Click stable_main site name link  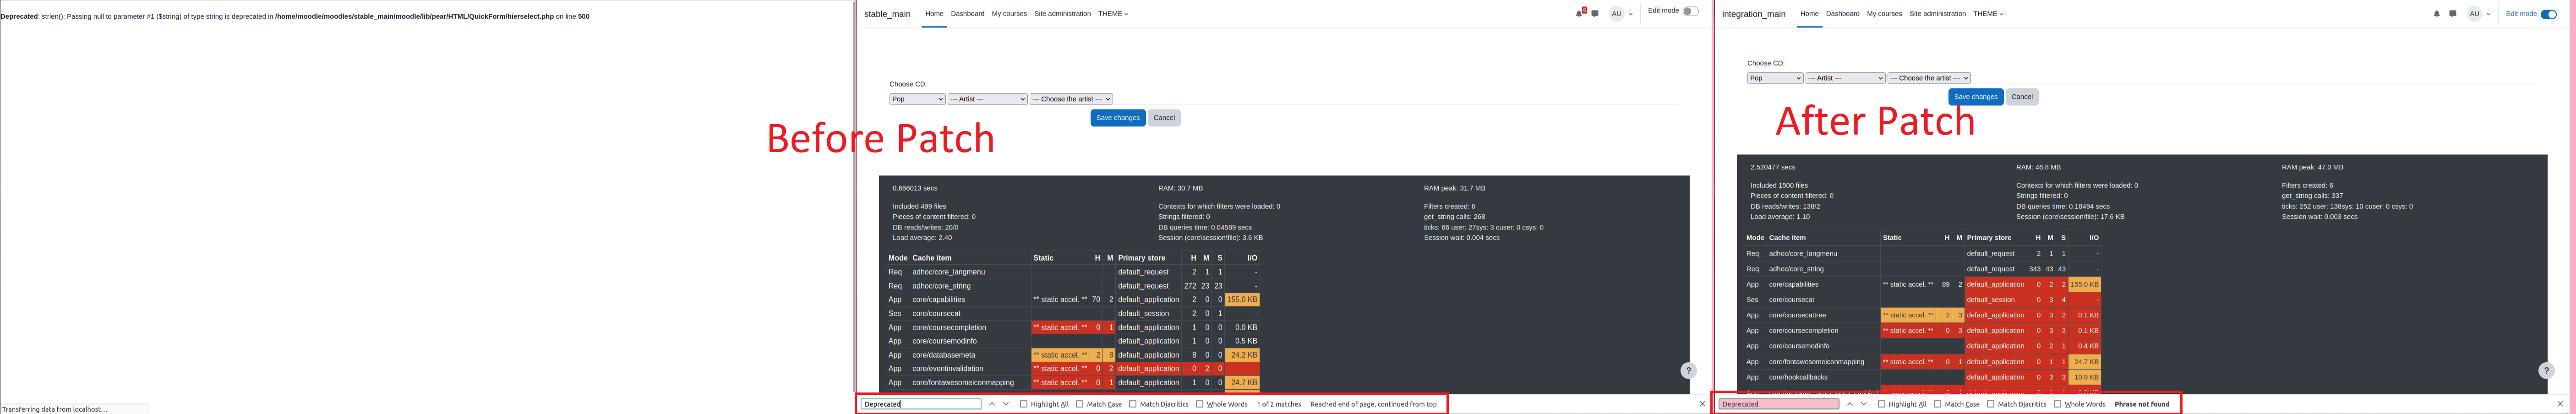coord(887,14)
